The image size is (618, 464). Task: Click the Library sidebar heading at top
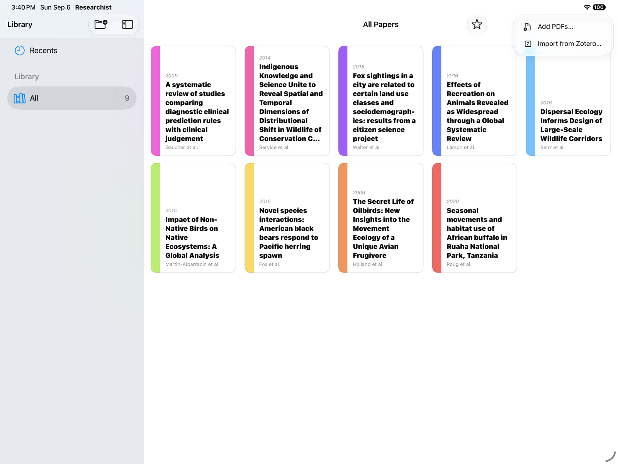click(20, 24)
